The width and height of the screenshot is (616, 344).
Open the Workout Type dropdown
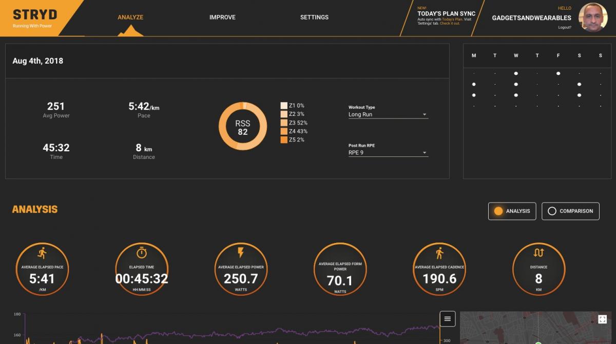click(x=388, y=115)
